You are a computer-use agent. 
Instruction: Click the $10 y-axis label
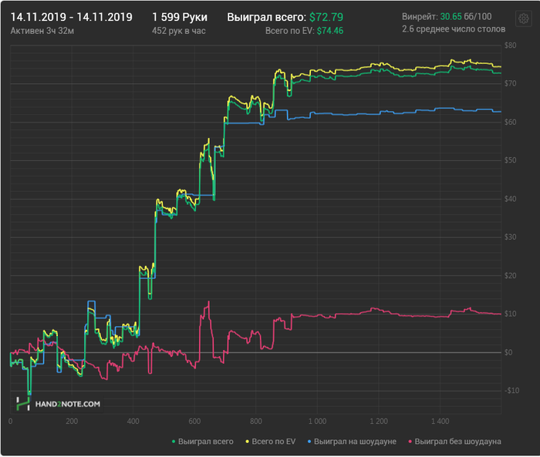[510, 314]
